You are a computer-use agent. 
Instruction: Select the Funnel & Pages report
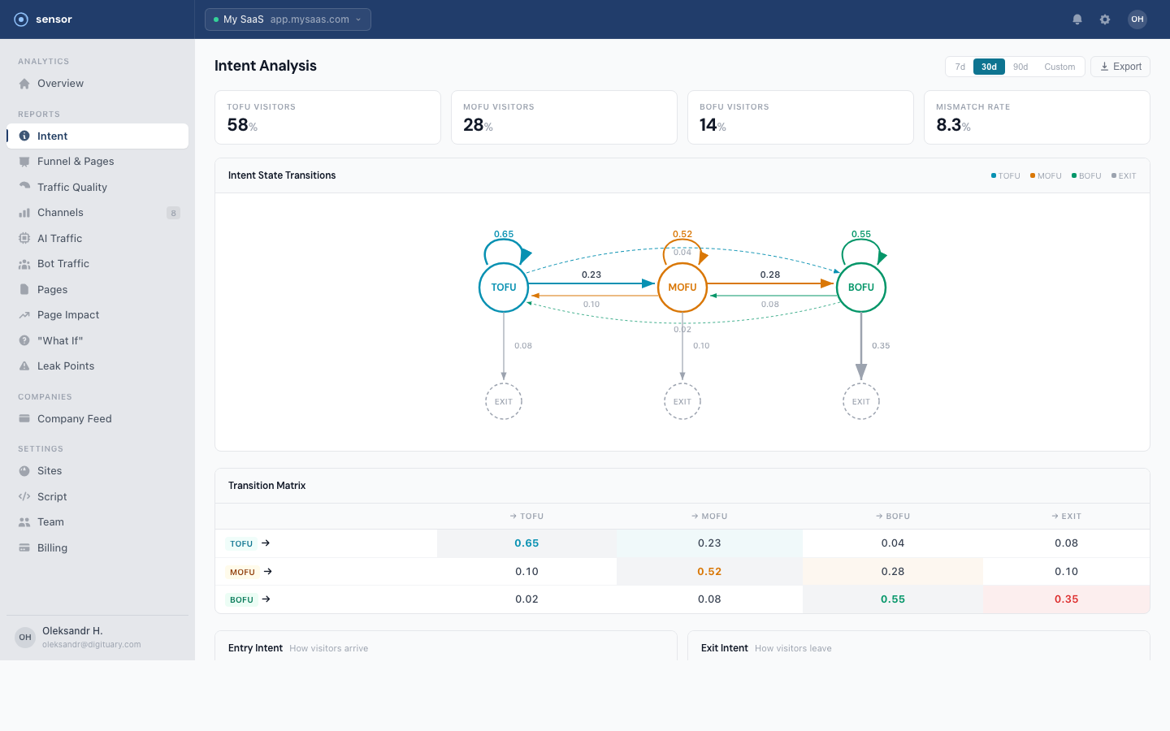76,161
